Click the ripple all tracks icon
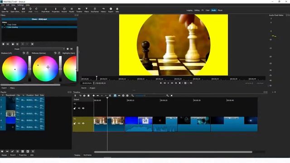 click(x=127, y=96)
